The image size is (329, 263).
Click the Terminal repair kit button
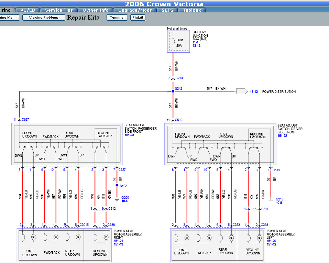(x=117, y=18)
